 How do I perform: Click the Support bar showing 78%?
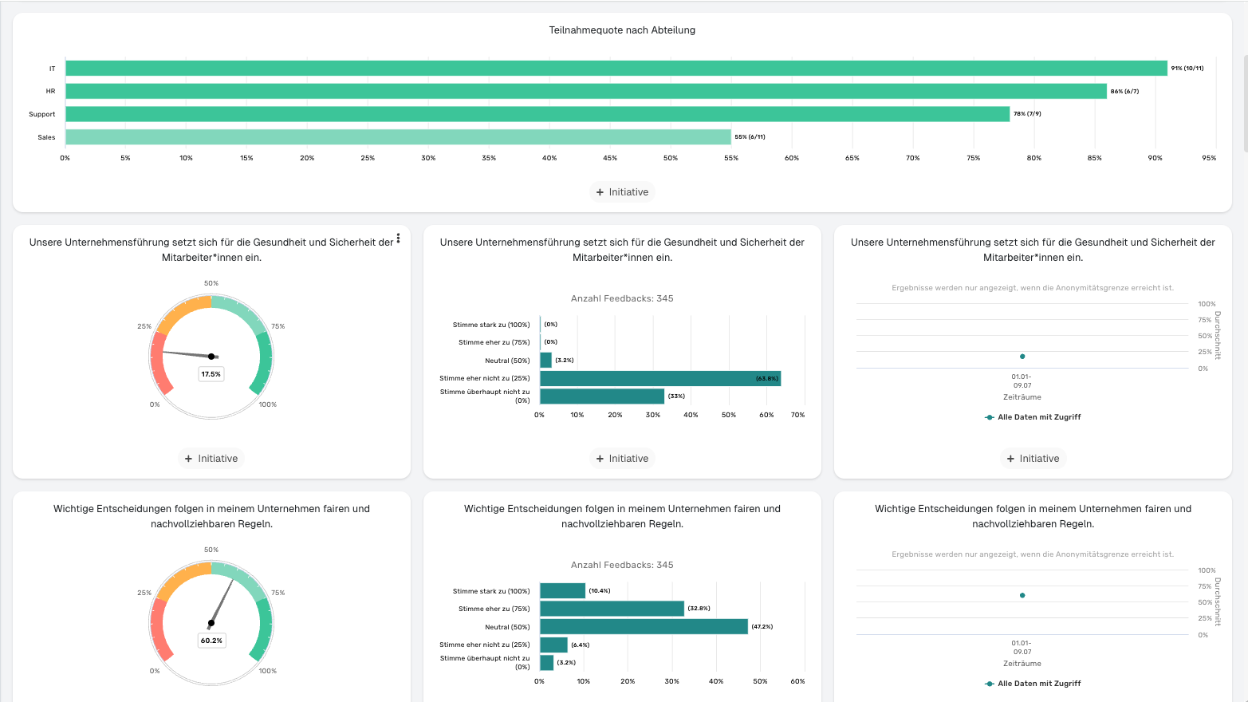coord(537,114)
